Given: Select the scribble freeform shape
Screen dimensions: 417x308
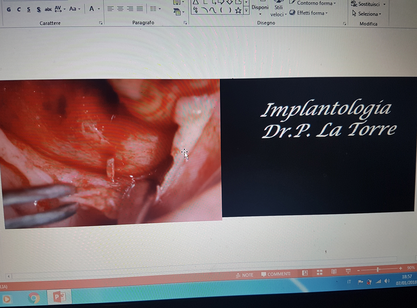Looking at the screenshot, I should (x=196, y=10).
